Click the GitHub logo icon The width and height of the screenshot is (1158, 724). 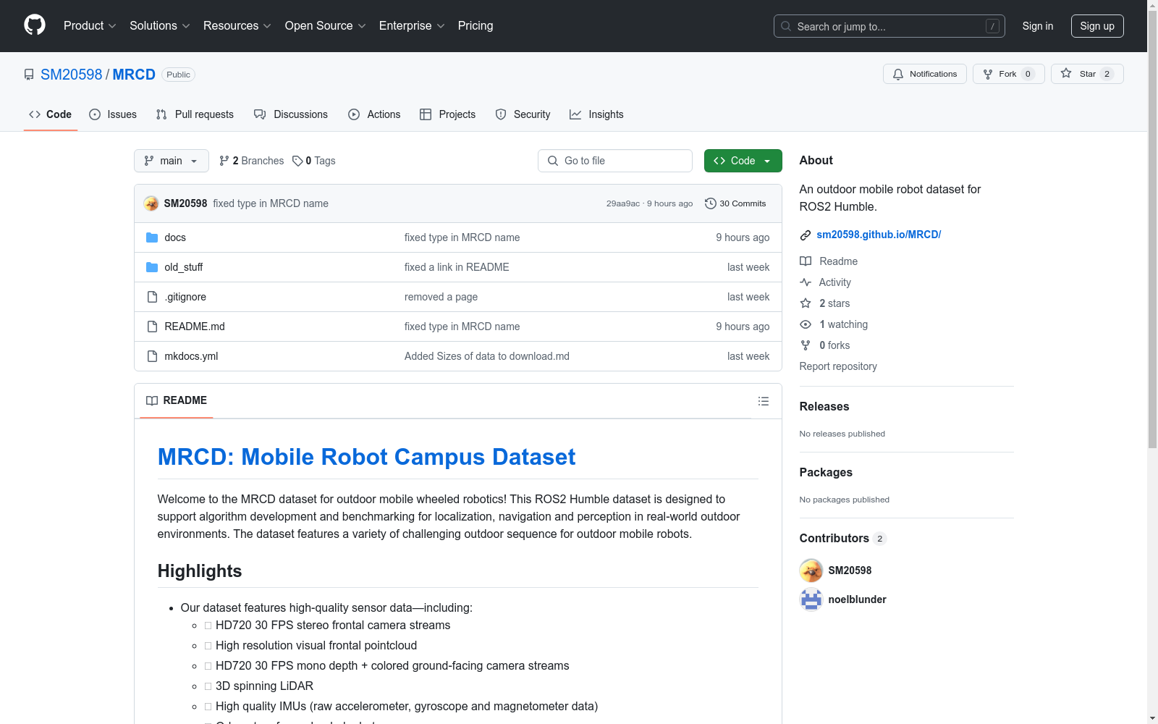pyautogui.click(x=35, y=25)
